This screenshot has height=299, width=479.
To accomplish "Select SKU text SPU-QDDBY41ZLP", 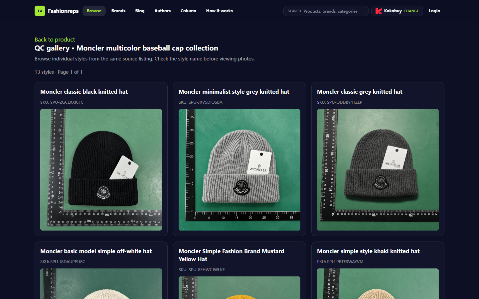I will tap(340, 102).
